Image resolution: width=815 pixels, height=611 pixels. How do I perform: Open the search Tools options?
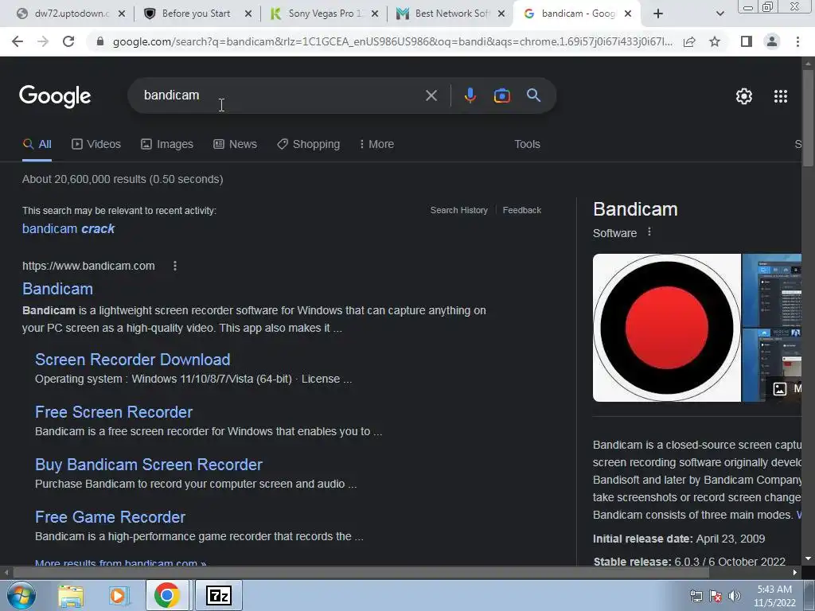click(x=527, y=145)
